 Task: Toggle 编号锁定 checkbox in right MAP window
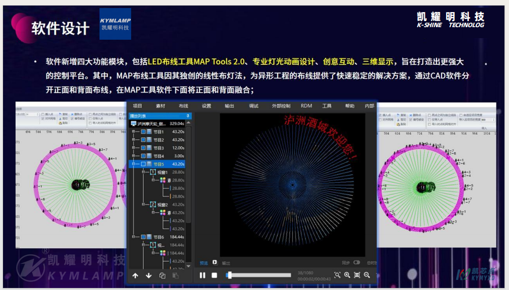coord(411,120)
